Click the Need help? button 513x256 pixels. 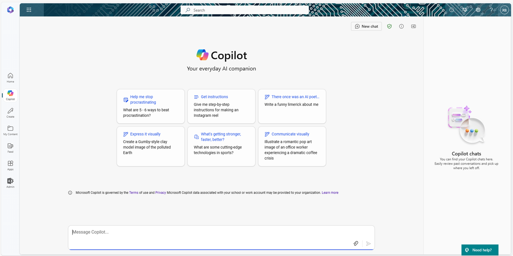coord(479,250)
